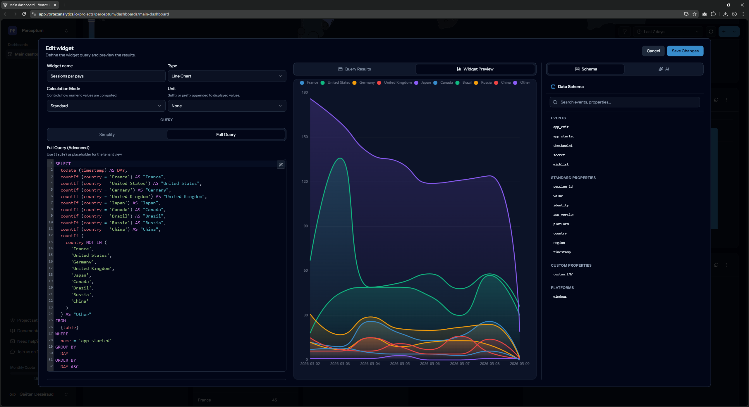The height and width of the screenshot is (407, 749).
Task: Expand Gaëtan Dezeiraud user menu
Action: 38,394
